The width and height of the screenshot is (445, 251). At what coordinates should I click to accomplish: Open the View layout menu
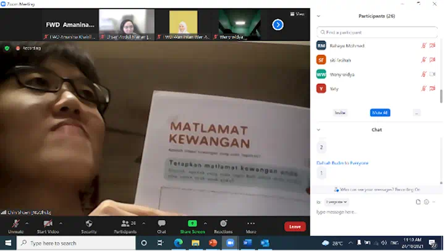click(x=297, y=14)
